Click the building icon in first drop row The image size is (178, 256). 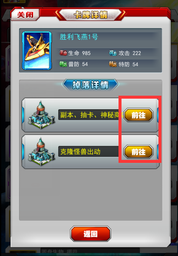tap(41, 115)
